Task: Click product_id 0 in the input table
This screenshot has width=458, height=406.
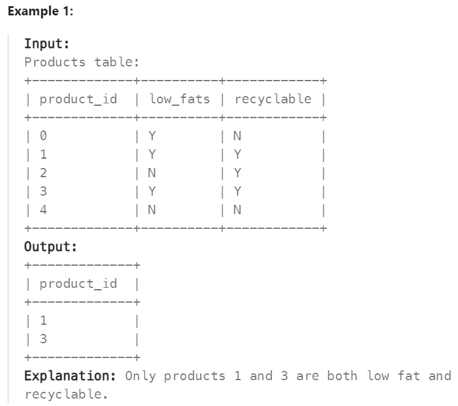Action: point(44,136)
